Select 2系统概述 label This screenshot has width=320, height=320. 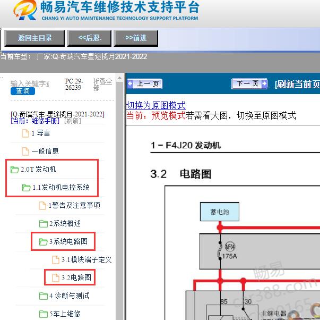point(65,223)
